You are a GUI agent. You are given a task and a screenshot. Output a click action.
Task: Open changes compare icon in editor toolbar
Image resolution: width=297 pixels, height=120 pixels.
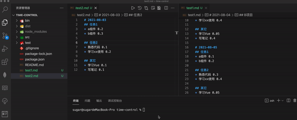tap(146, 8)
